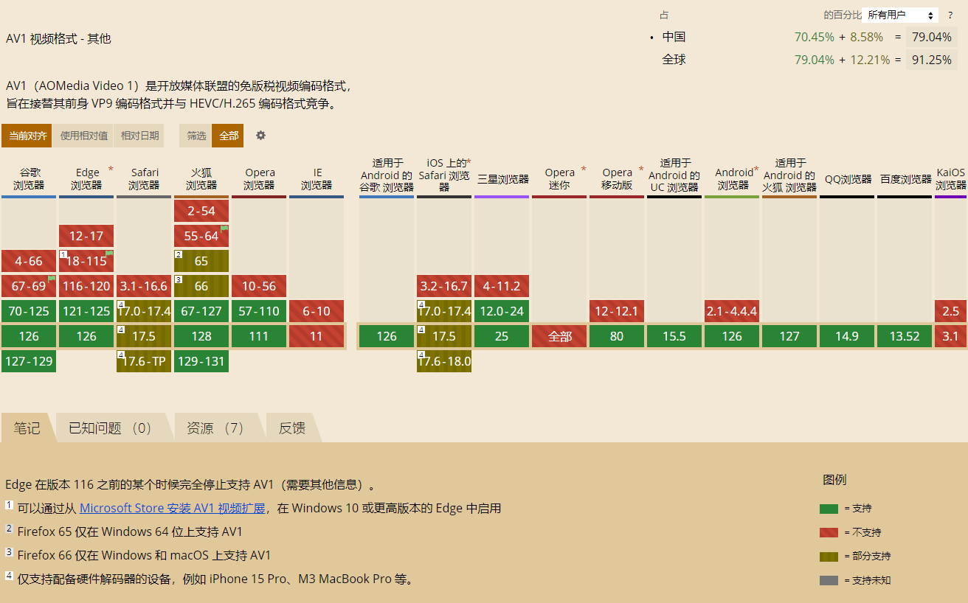968x603 pixels.
Task: Click Chrome version cell 70-125
Action: [x=29, y=311]
